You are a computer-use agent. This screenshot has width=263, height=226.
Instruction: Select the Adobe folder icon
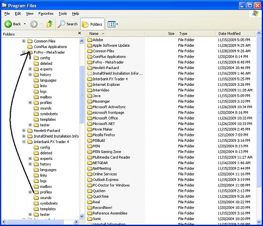coord(90,40)
